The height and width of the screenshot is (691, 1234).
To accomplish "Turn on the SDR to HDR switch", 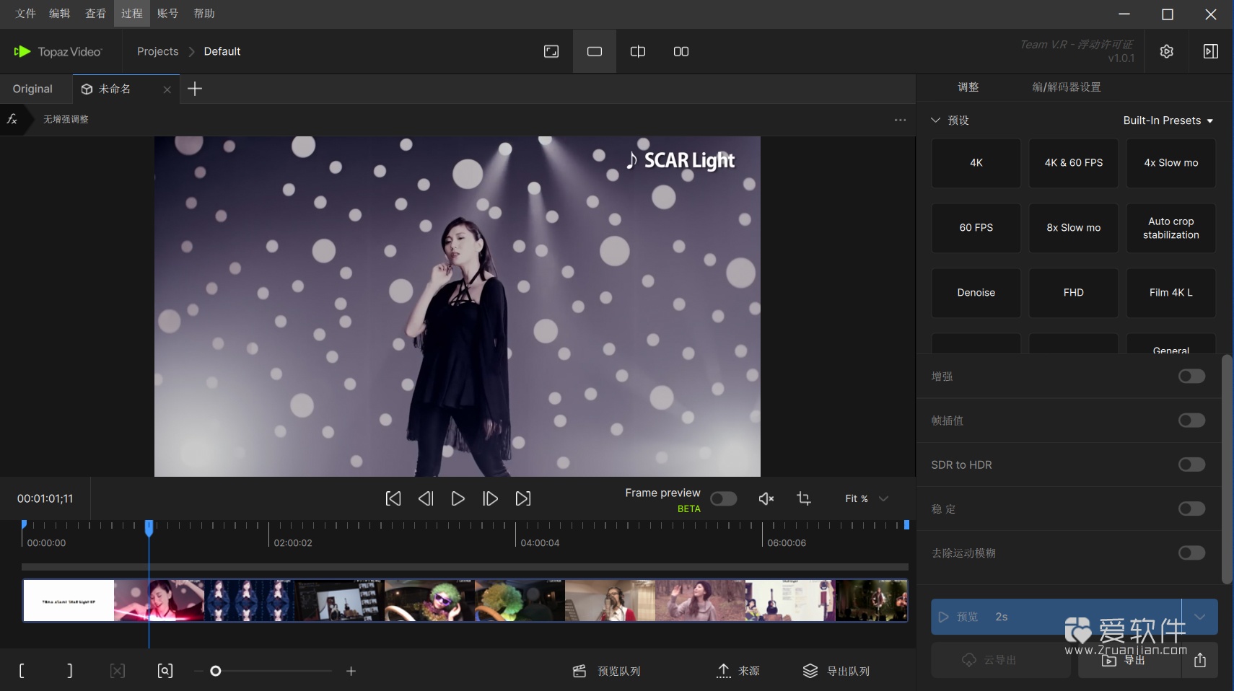I will point(1191,465).
